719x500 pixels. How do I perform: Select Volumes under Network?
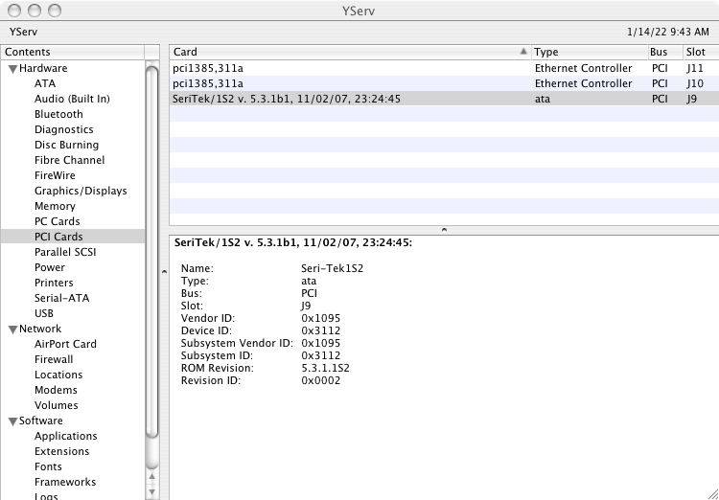point(56,405)
